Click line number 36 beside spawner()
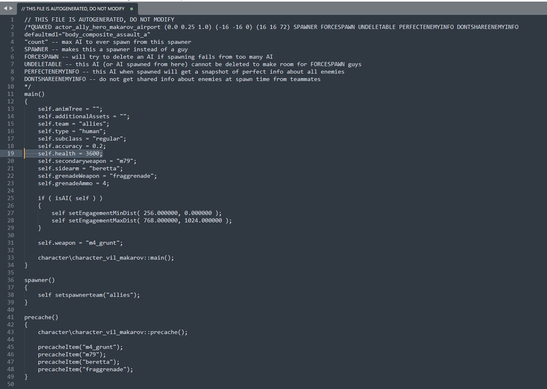The image size is (547, 389). (x=10, y=280)
